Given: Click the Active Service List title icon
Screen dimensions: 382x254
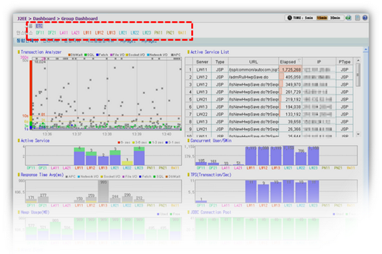Looking at the screenshot, I should click(x=188, y=53).
